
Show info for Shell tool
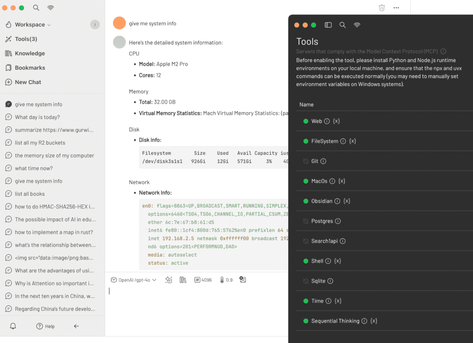point(328,261)
